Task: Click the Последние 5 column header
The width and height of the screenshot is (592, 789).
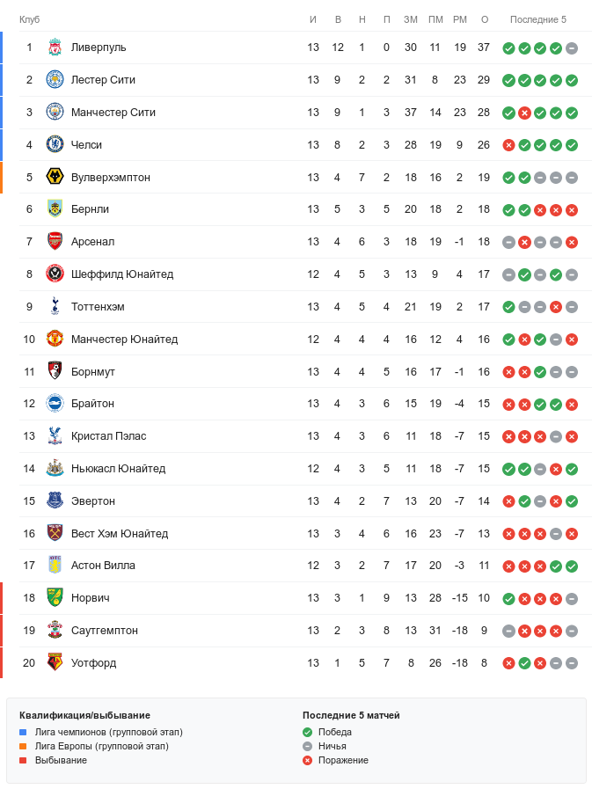Action: pyautogui.click(x=538, y=19)
